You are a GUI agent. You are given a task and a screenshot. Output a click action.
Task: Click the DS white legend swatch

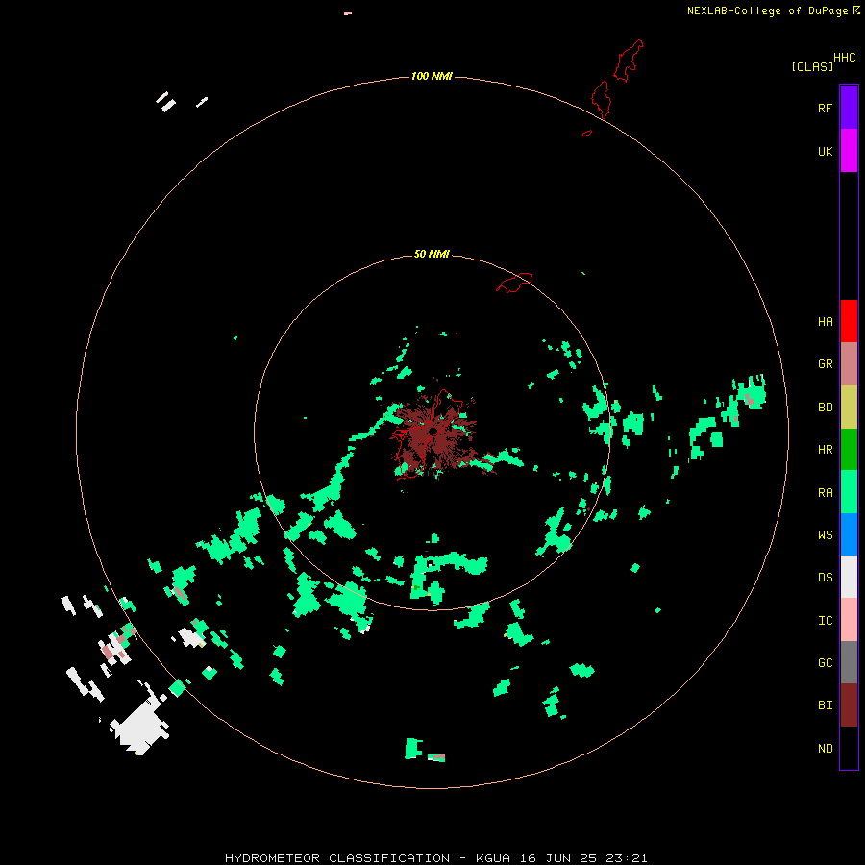coord(849,577)
